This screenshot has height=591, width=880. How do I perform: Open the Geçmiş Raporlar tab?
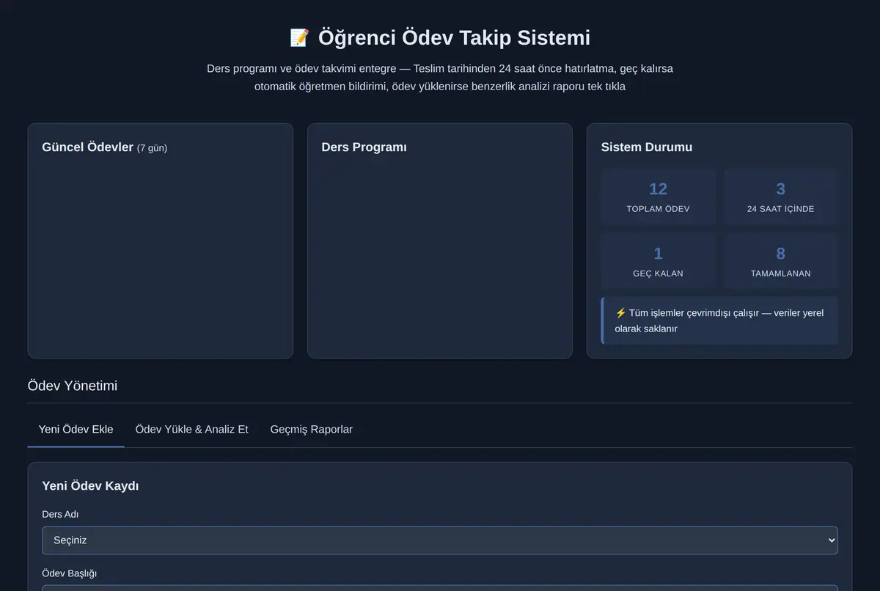click(312, 429)
